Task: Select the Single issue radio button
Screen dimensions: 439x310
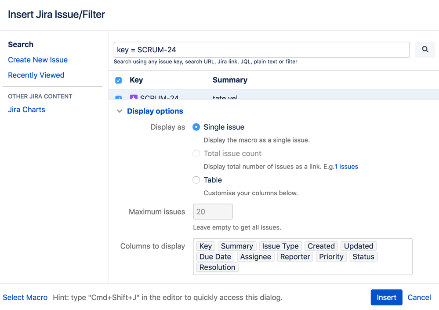Action: [196, 127]
